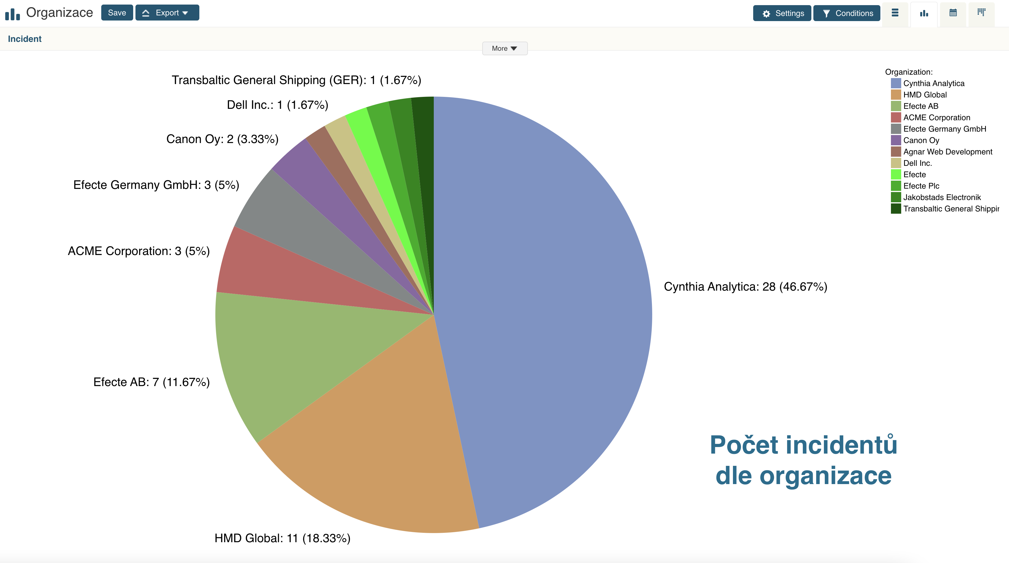Select the bar chart view tab
1009x563 pixels.
(924, 13)
